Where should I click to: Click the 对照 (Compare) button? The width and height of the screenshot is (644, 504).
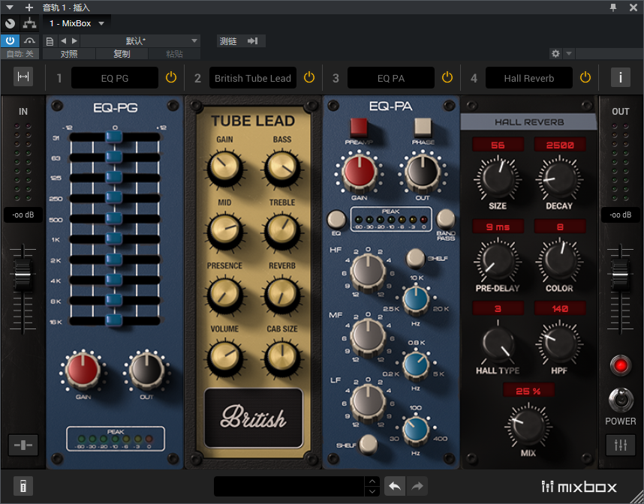(x=69, y=54)
